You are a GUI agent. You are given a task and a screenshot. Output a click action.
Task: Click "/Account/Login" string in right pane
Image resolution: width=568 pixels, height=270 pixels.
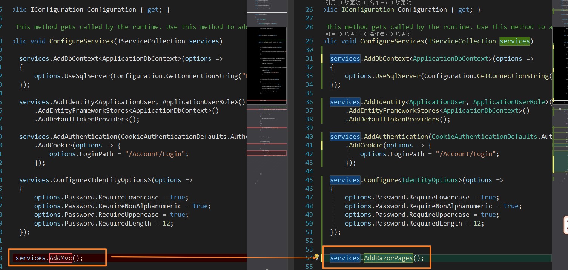[466, 154]
